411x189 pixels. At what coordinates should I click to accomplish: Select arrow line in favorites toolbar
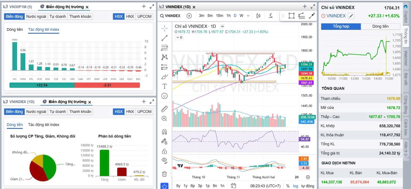pyautogui.click(x=312, y=15)
